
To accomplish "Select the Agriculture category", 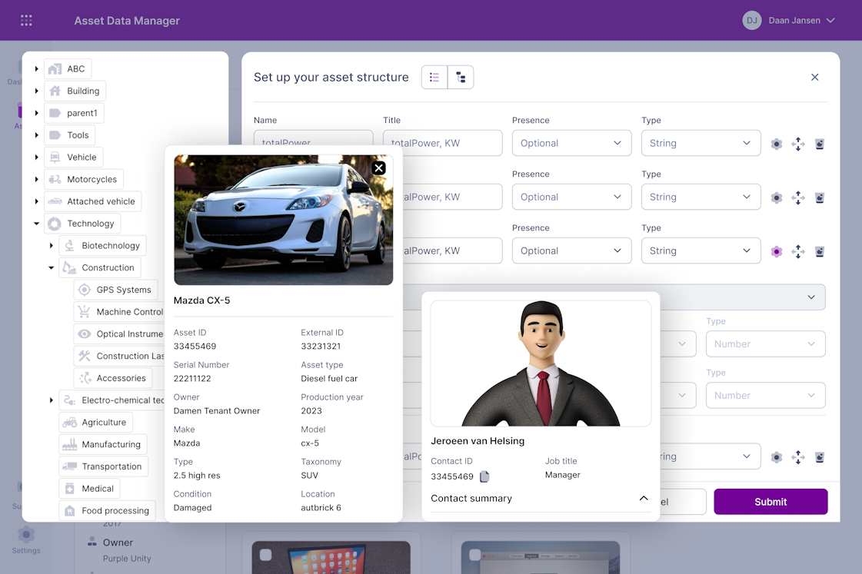I will (95, 422).
